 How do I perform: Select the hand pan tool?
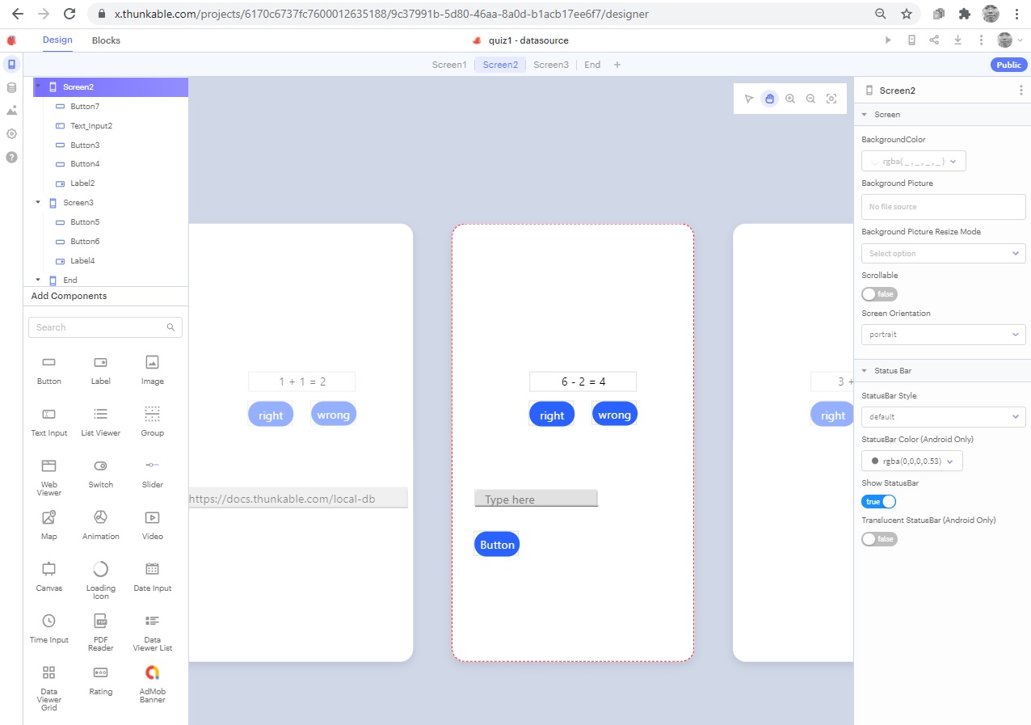click(769, 99)
